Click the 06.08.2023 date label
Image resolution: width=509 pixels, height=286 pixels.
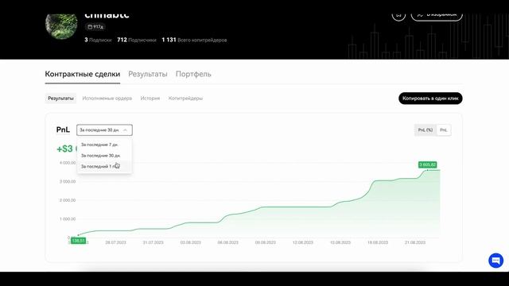click(228, 242)
